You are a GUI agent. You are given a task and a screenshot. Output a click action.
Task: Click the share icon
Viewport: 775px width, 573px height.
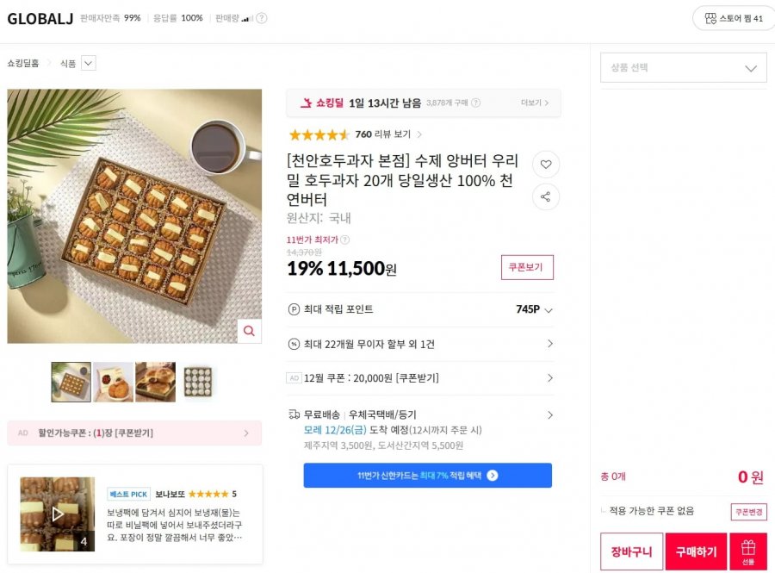pyautogui.click(x=545, y=196)
